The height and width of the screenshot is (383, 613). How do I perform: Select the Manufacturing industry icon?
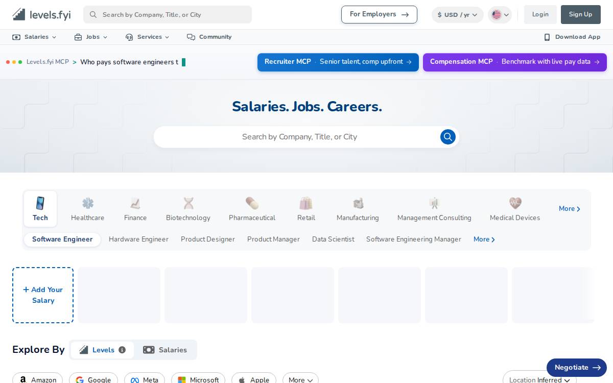click(358, 209)
